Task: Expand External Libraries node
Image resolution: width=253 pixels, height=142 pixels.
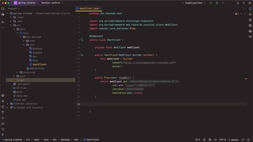Action: (8, 104)
